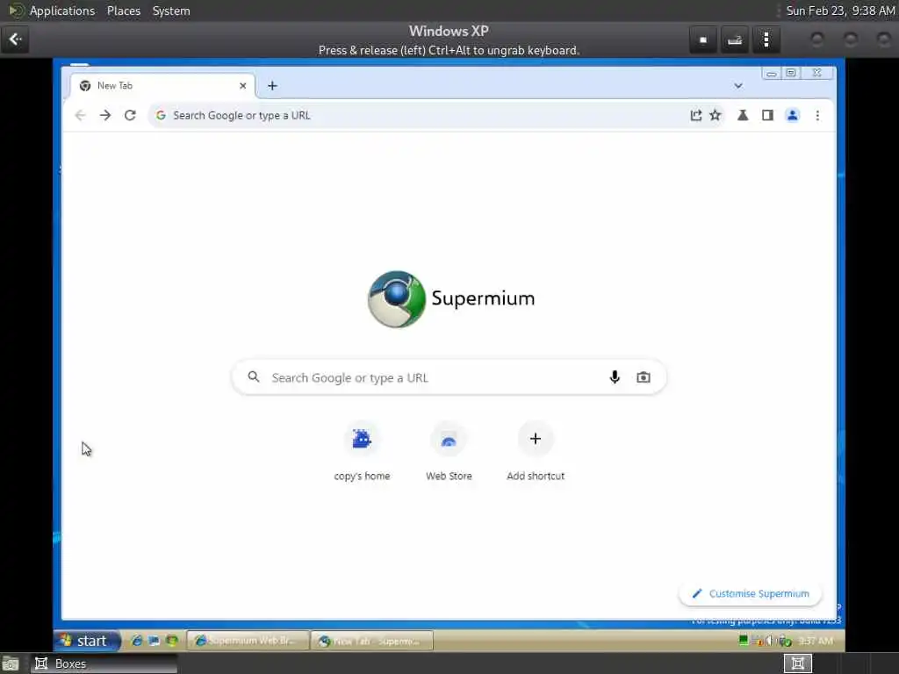Open the Applications menu
Screen dimensions: 899x674
(62, 11)
